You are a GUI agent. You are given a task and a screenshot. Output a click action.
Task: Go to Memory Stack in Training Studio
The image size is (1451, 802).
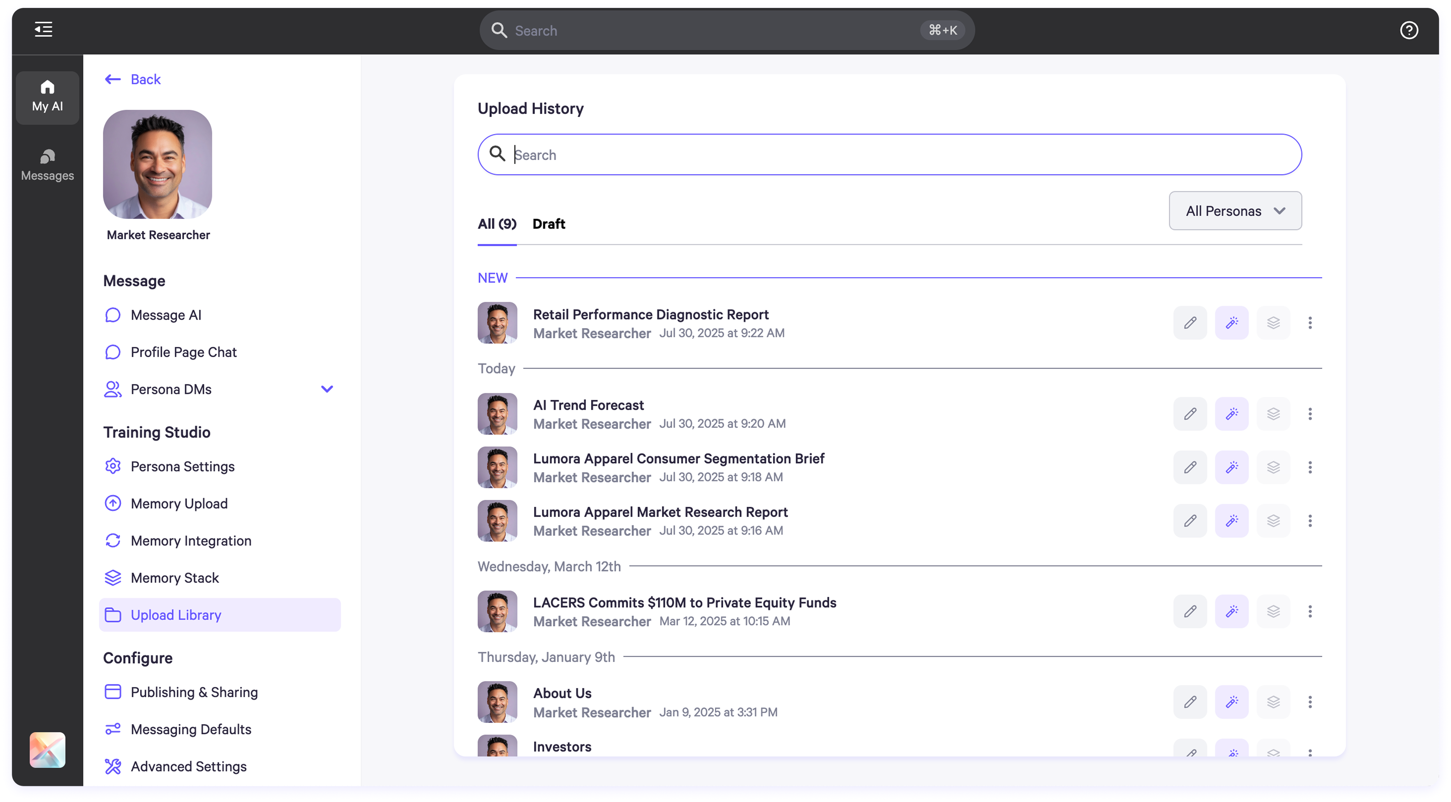pyautogui.click(x=175, y=578)
